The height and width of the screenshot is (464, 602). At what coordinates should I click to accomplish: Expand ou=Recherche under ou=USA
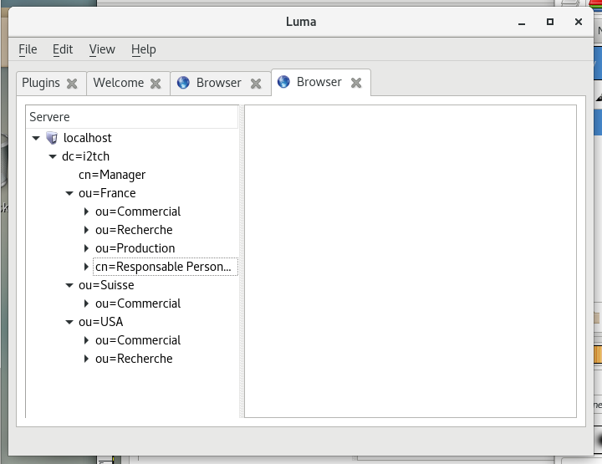(86, 359)
